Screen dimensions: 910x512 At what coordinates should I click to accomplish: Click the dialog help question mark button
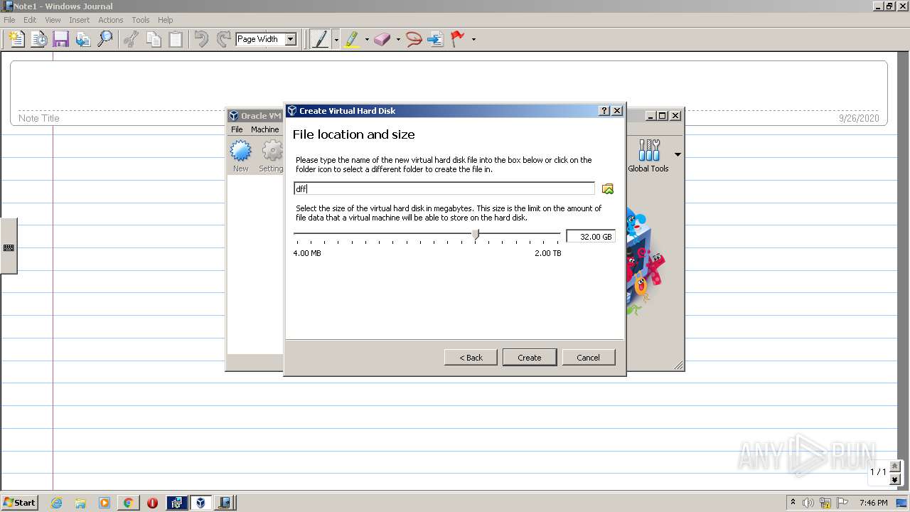pos(604,111)
